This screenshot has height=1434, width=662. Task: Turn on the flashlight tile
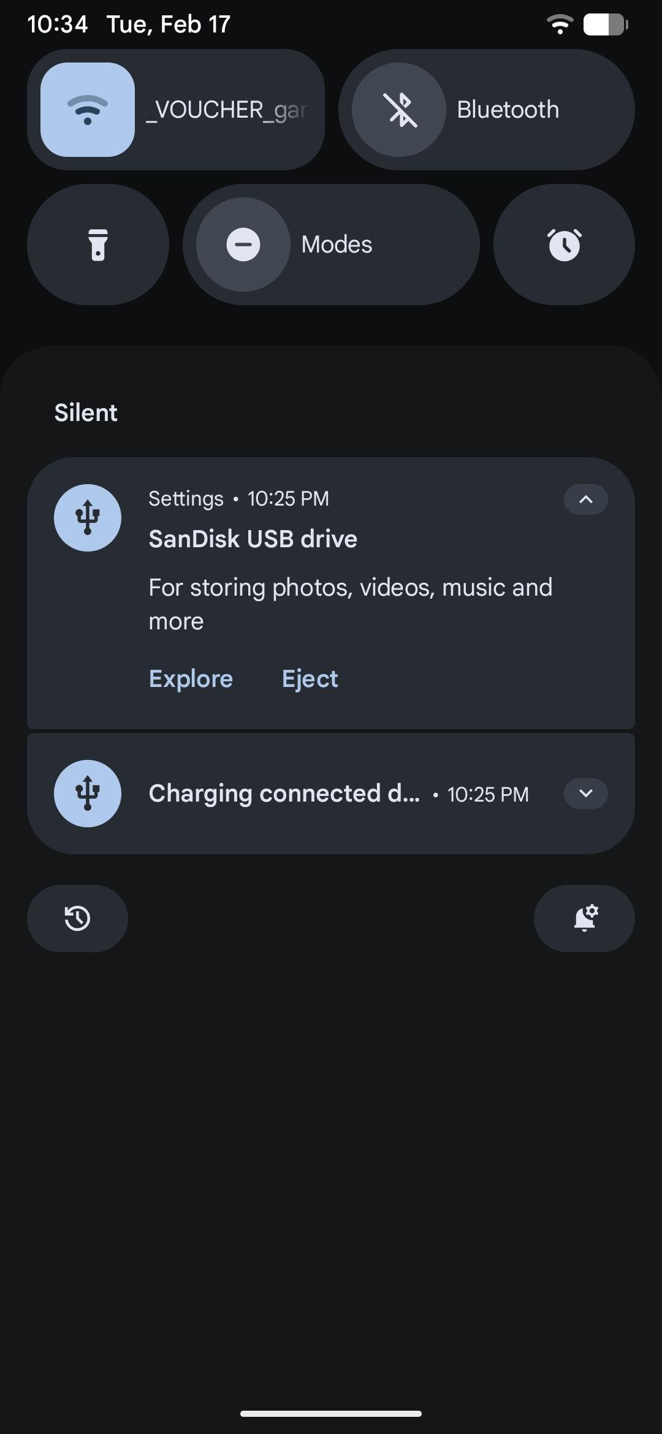[98, 245]
